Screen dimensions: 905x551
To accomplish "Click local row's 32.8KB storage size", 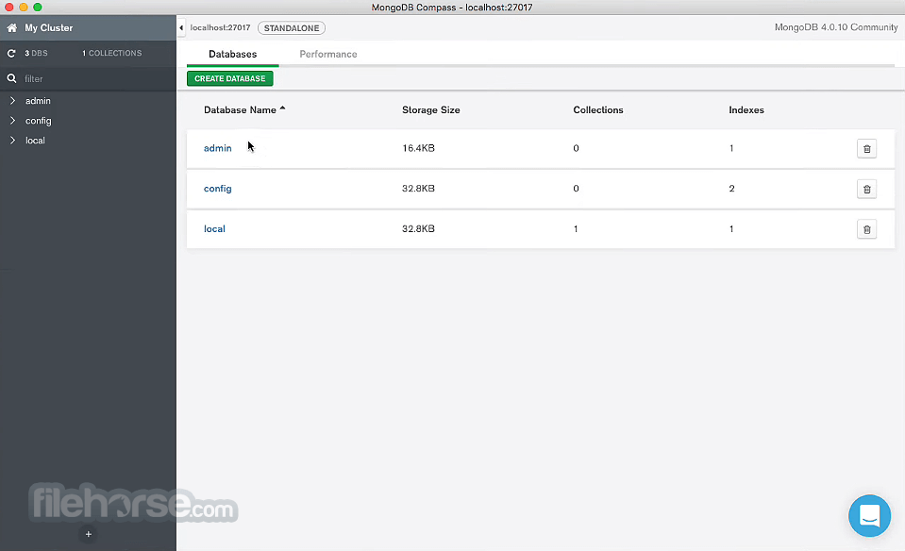I will tap(418, 229).
